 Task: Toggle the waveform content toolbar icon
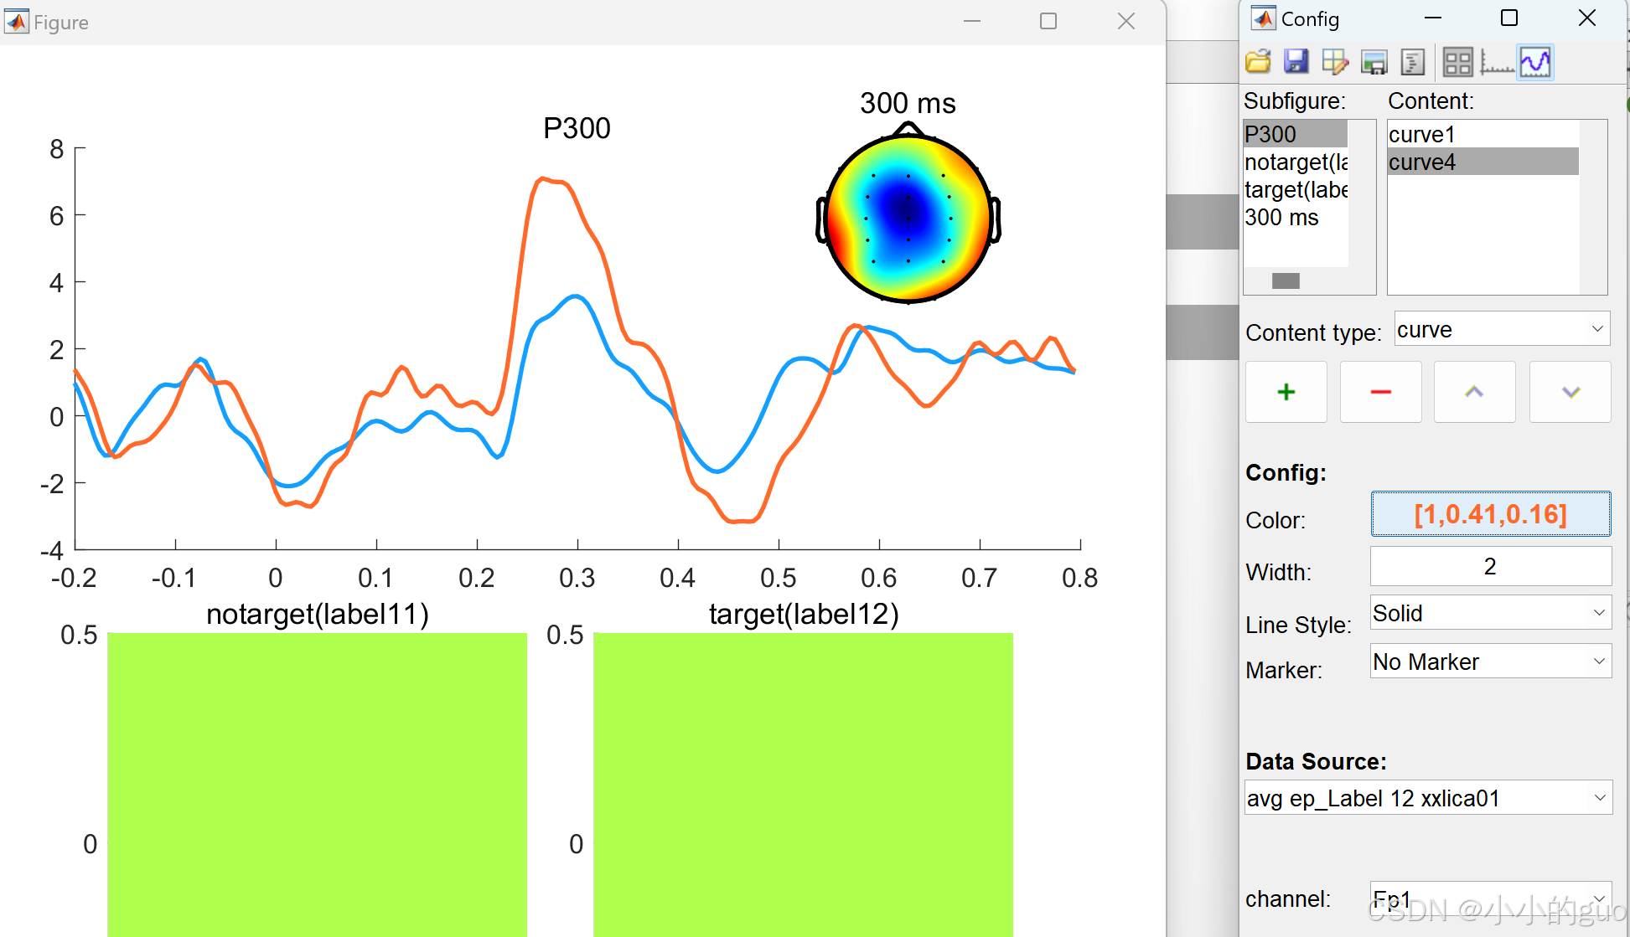[1535, 62]
